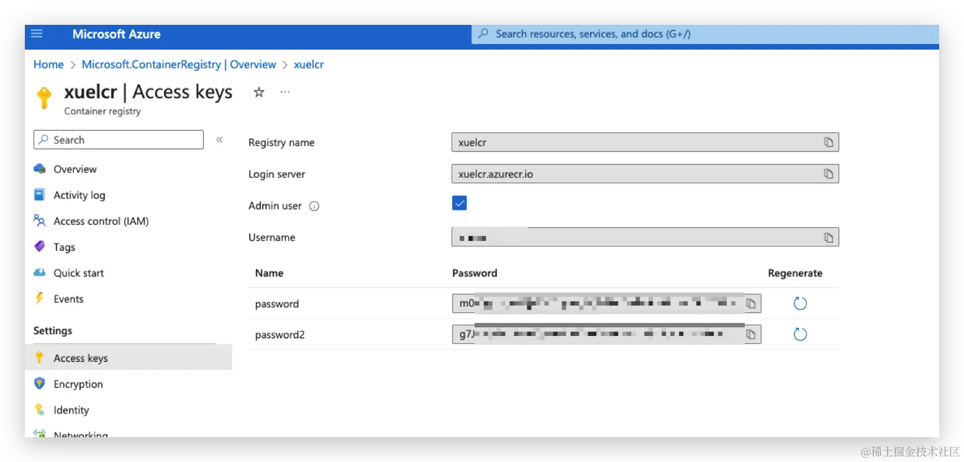This screenshot has height=462, width=964.
Task: Open Encryption settings
Action: (x=78, y=384)
